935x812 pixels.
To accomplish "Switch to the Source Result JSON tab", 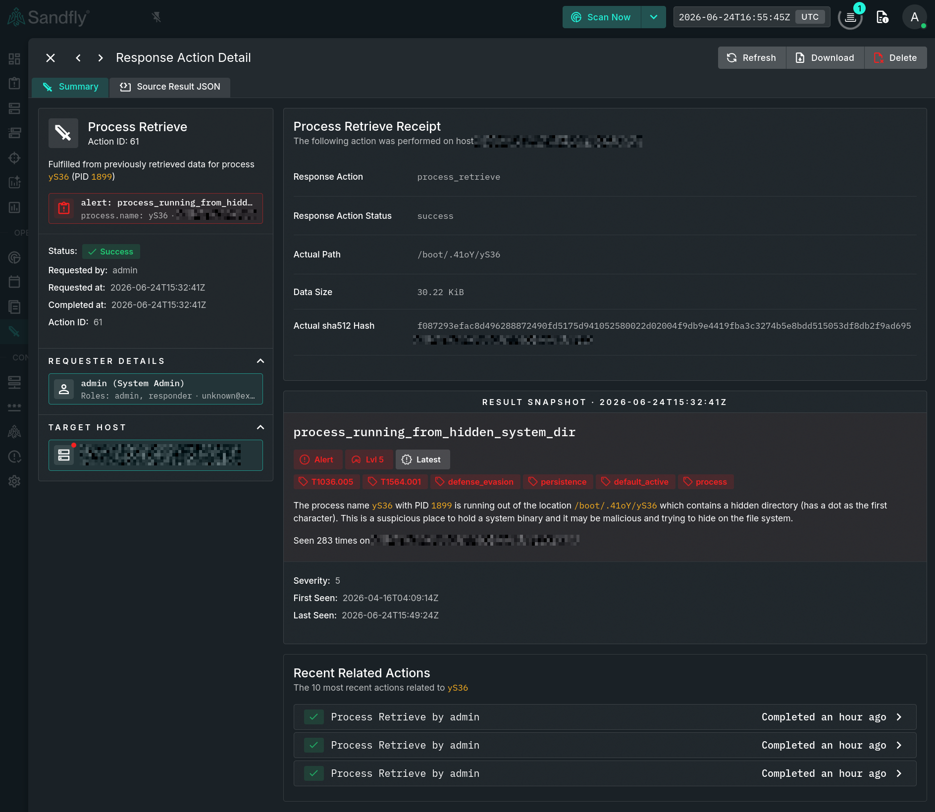I will pyautogui.click(x=170, y=87).
